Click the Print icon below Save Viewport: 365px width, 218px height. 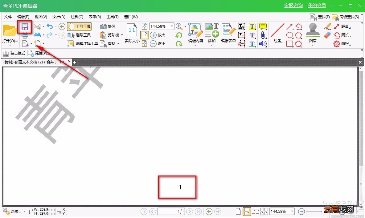(25, 35)
